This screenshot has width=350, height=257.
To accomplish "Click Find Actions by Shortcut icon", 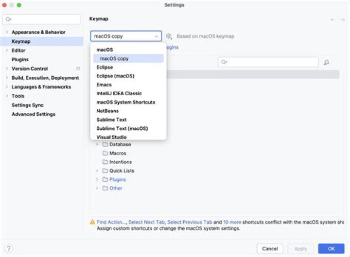I will coord(327,62).
